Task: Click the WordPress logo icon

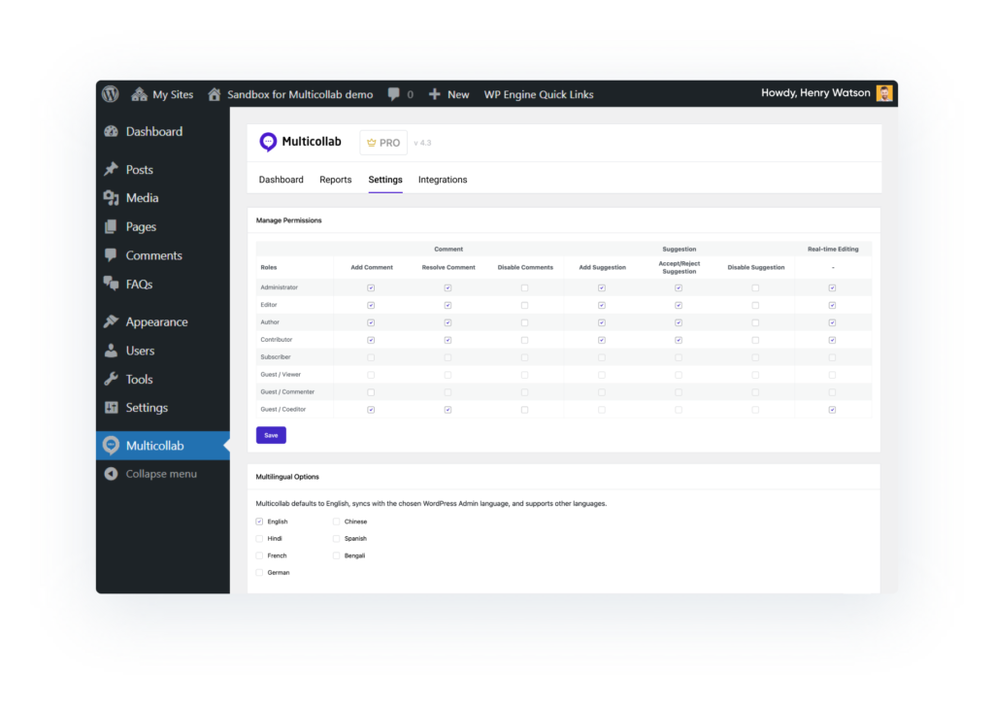Action: pos(111,94)
